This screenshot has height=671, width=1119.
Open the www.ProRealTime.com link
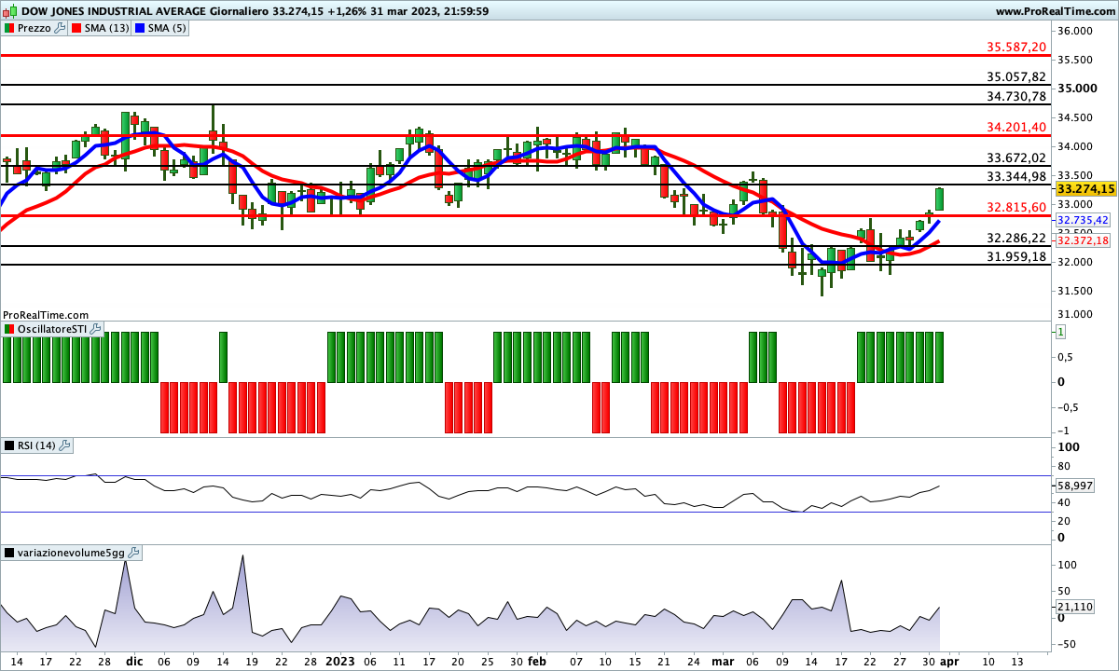pos(1056,11)
